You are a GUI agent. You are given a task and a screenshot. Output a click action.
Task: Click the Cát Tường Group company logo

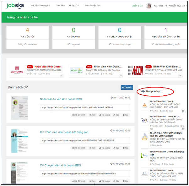coord(17,70)
